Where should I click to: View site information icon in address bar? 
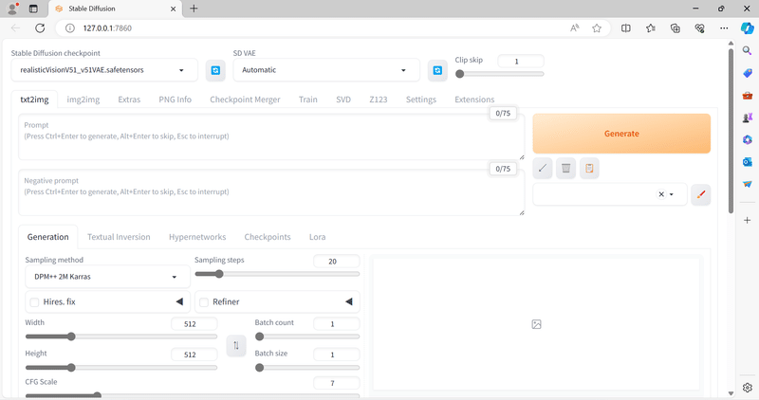pyautogui.click(x=70, y=28)
